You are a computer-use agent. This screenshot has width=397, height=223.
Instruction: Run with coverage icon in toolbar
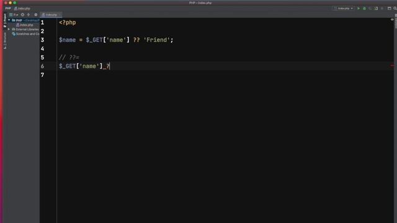(370, 8)
